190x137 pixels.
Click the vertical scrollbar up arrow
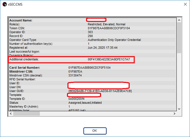(179, 20)
